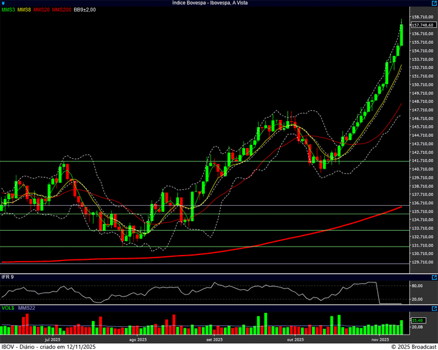The width and height of the screenshot is (438, 350).
Task: Click the 80,00 level on IFR scale
Action: [x=417, y=285]
